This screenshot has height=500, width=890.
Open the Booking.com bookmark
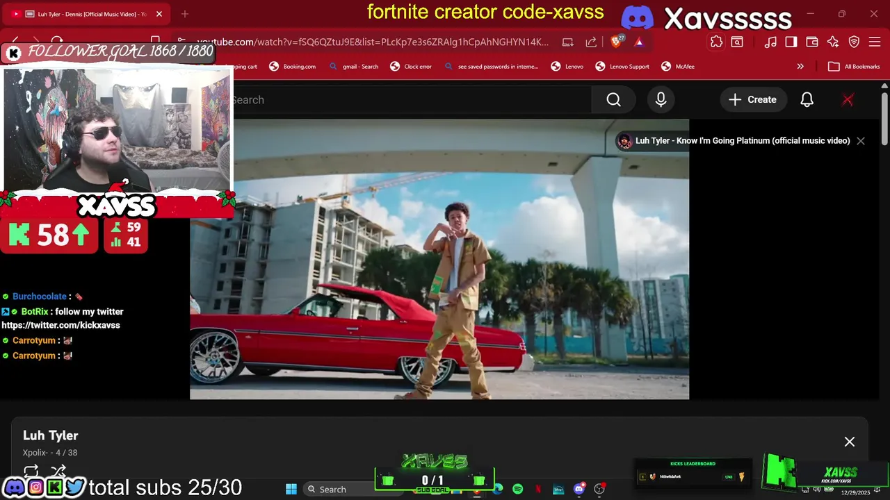click(x=292, y=67)
